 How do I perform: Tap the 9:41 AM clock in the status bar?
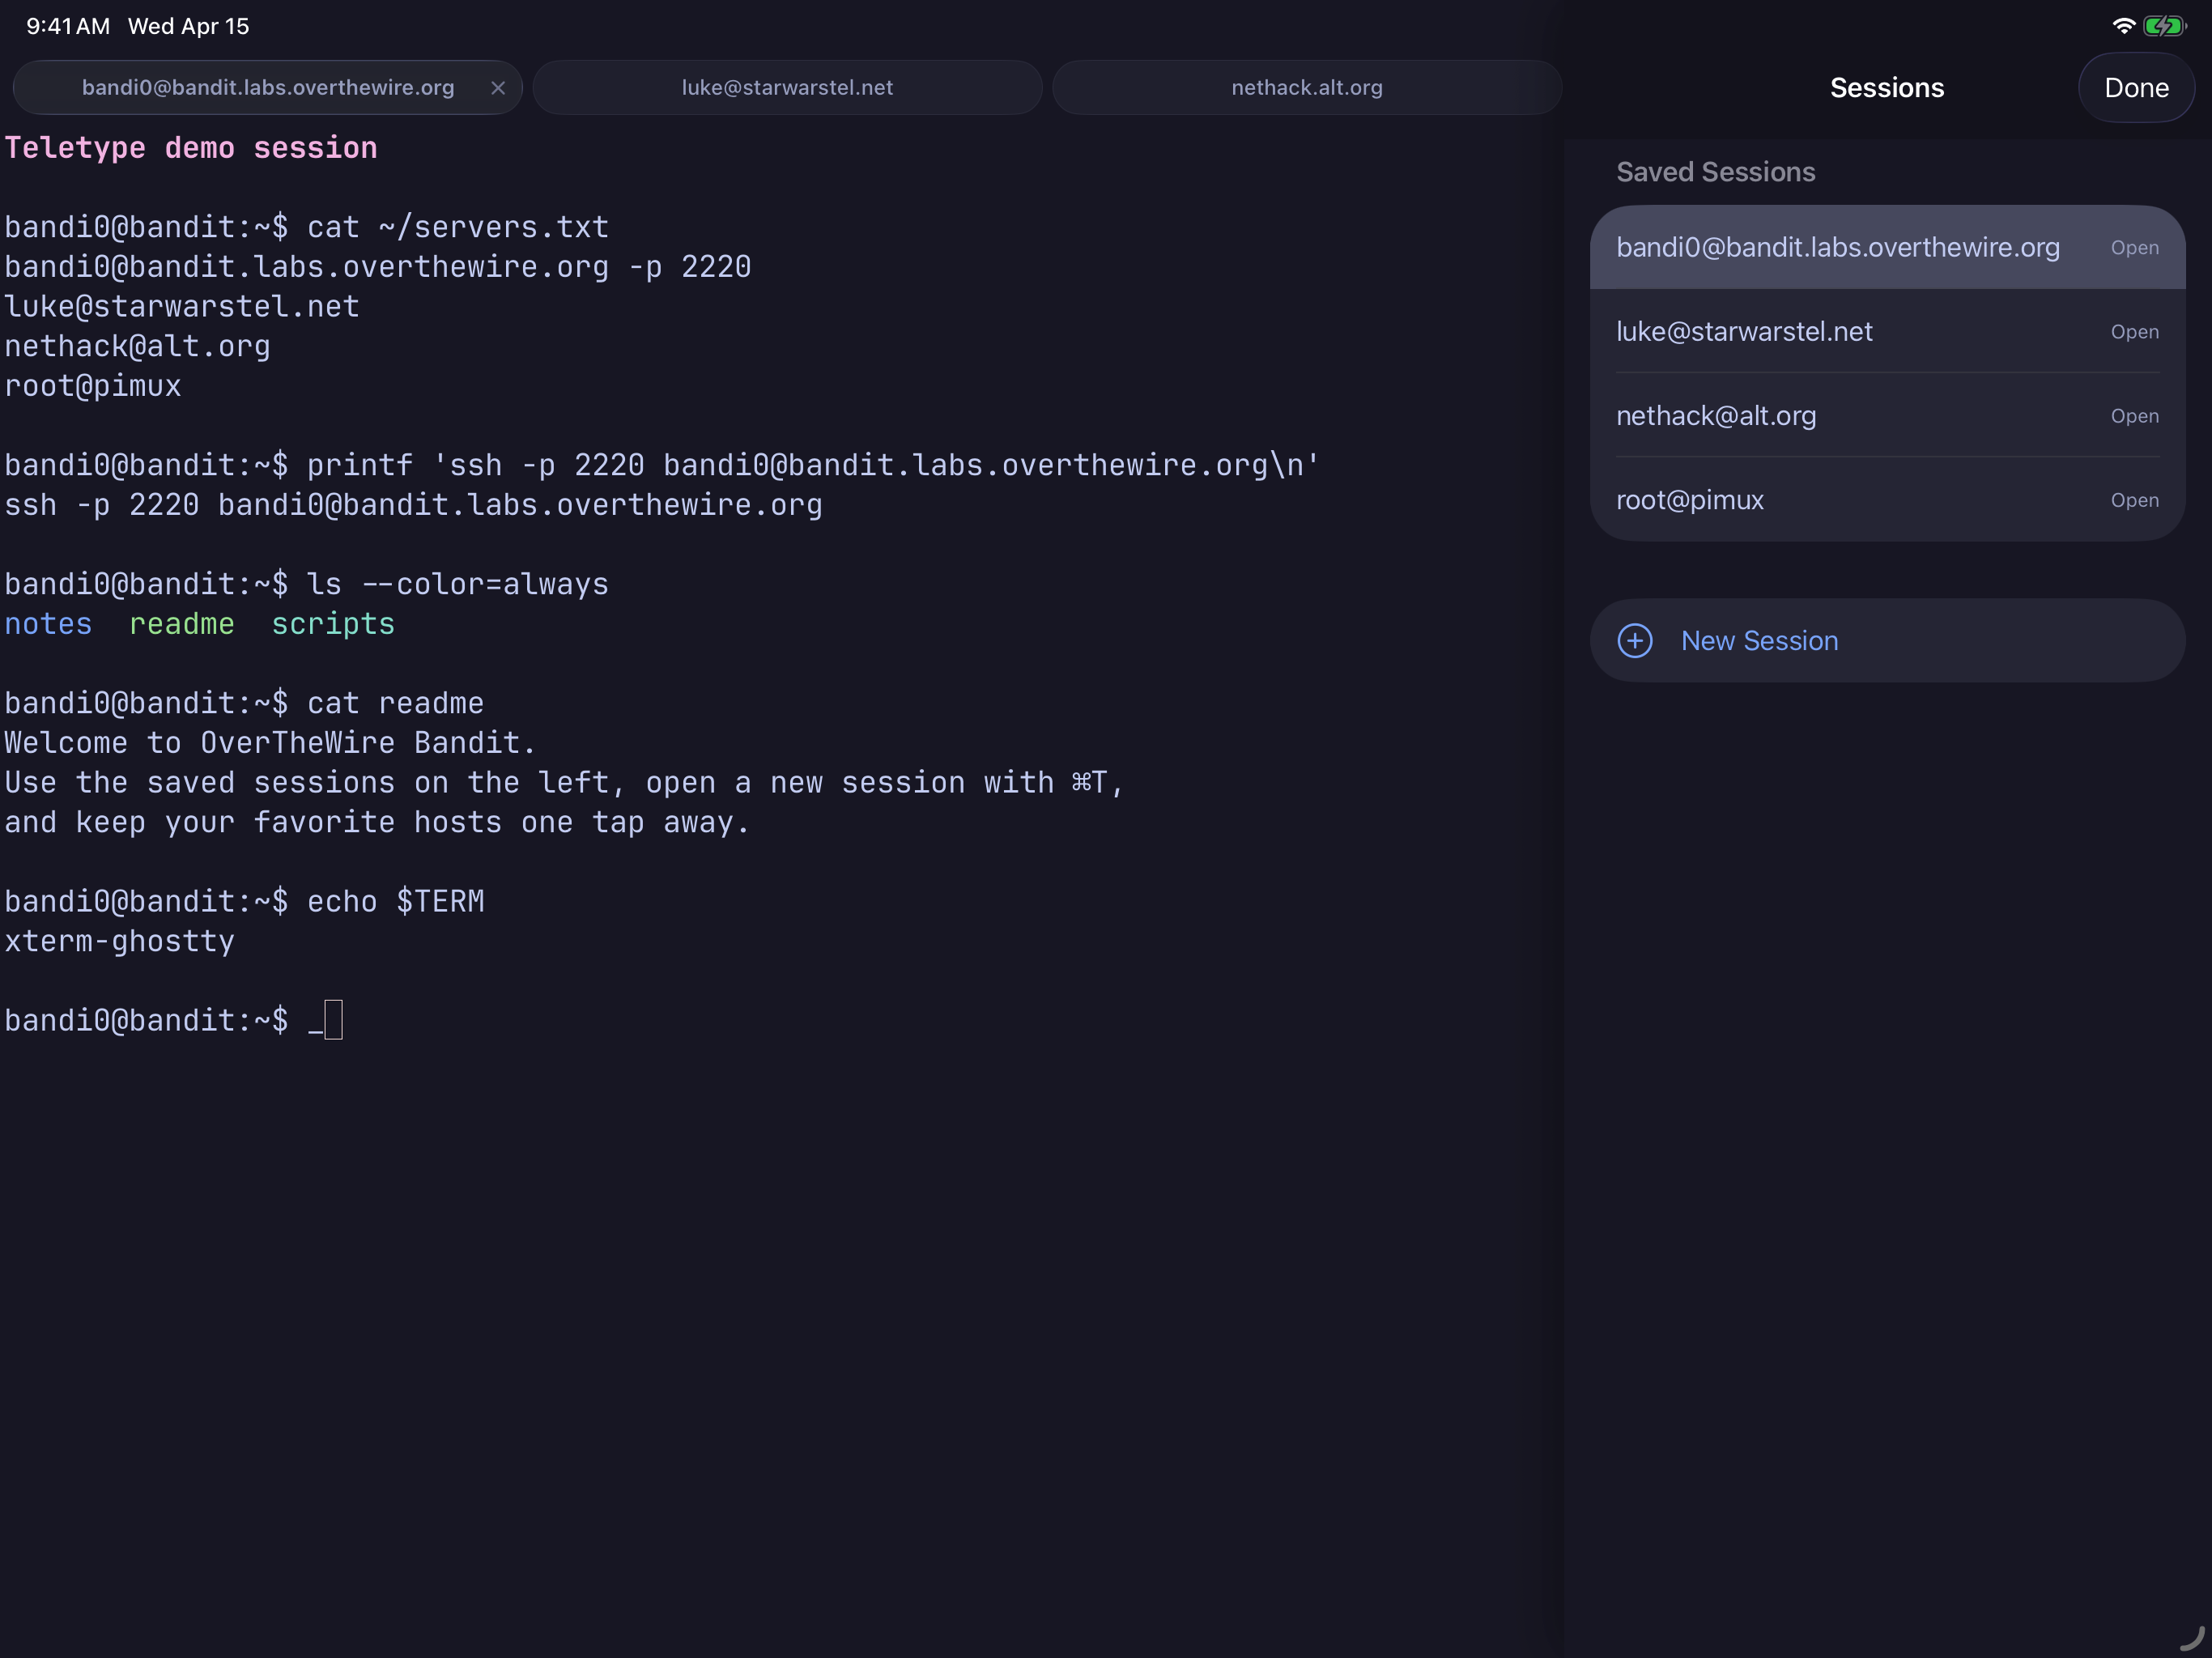click(68, 26)
